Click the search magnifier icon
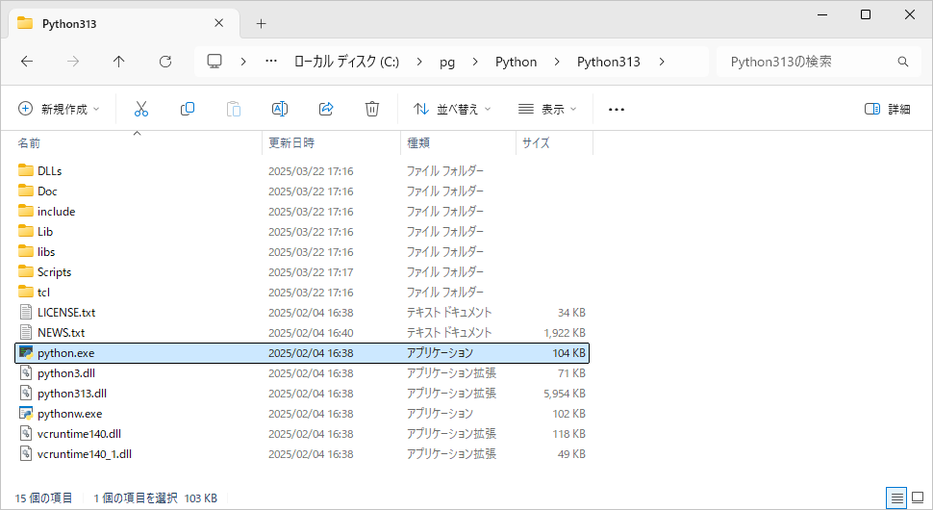933x510 pixels. (x=902, y=62)
